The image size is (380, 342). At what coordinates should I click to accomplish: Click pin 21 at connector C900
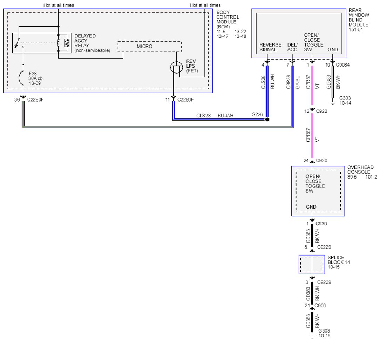[307, 306]
